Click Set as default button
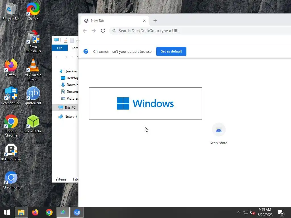The image size is (291, 218). click(171, 51)
